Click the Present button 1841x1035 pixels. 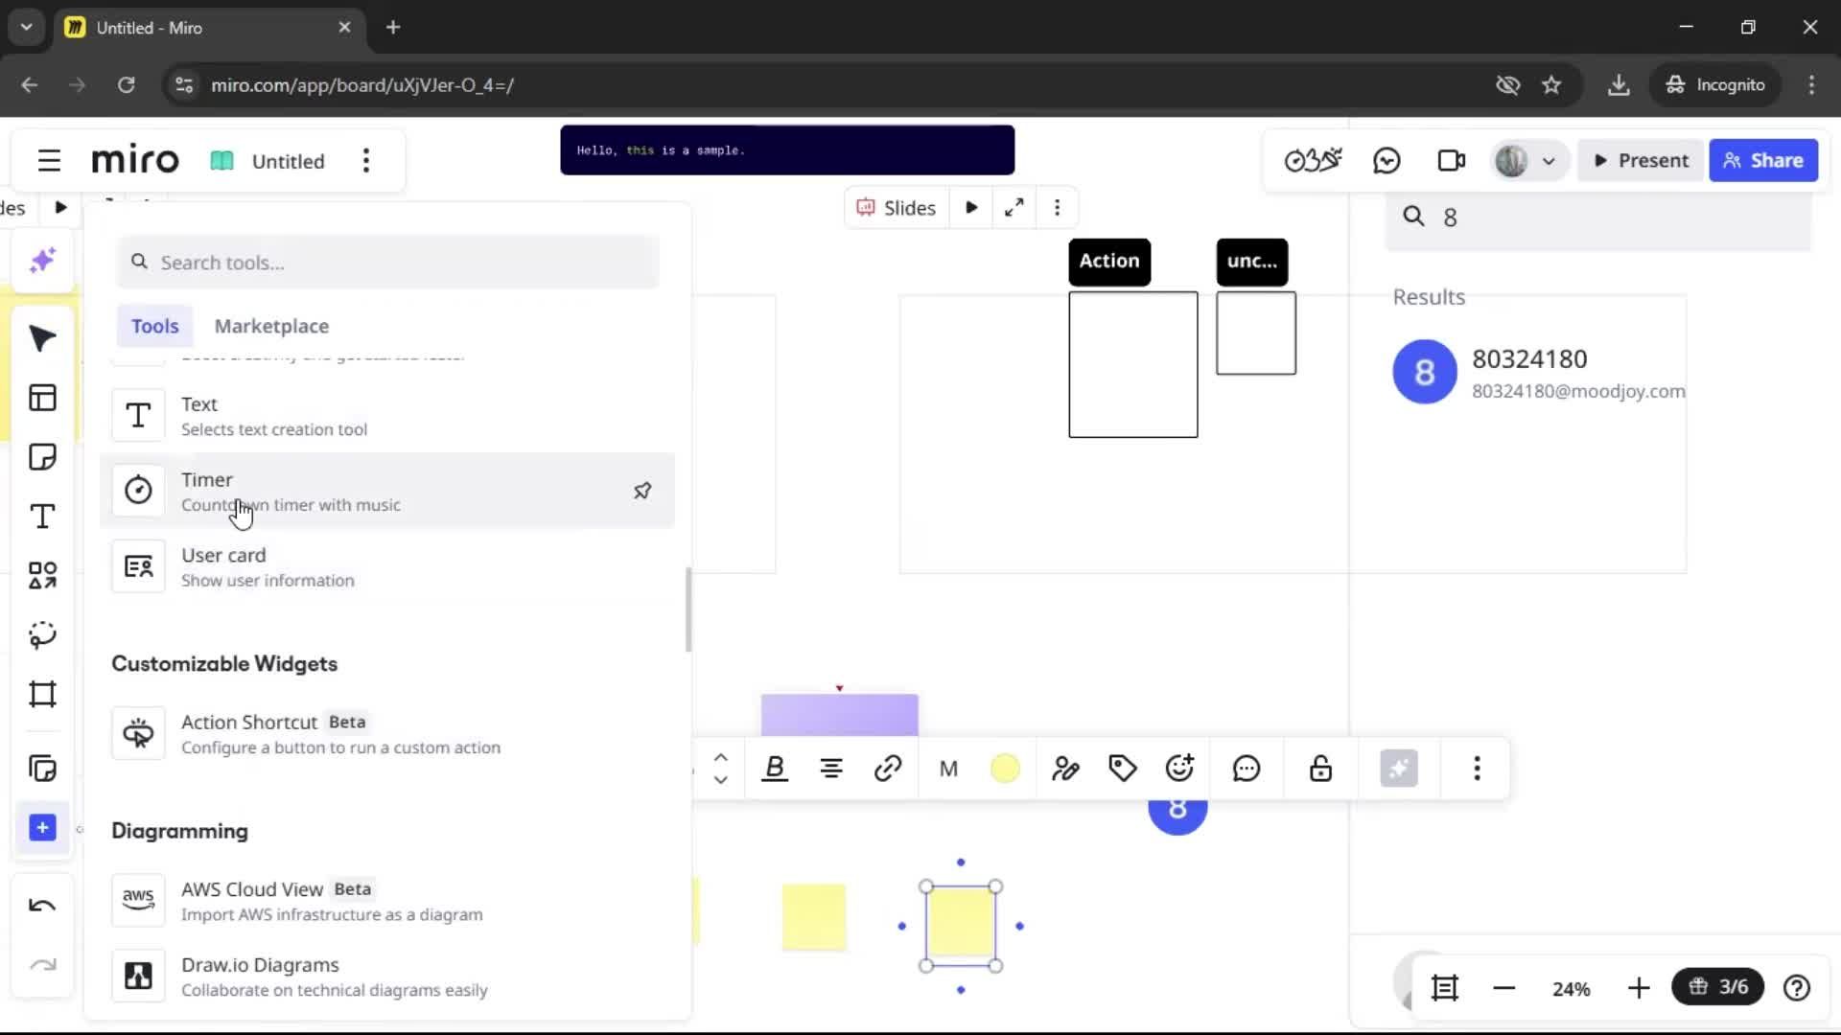click(x=1641, y=160)
